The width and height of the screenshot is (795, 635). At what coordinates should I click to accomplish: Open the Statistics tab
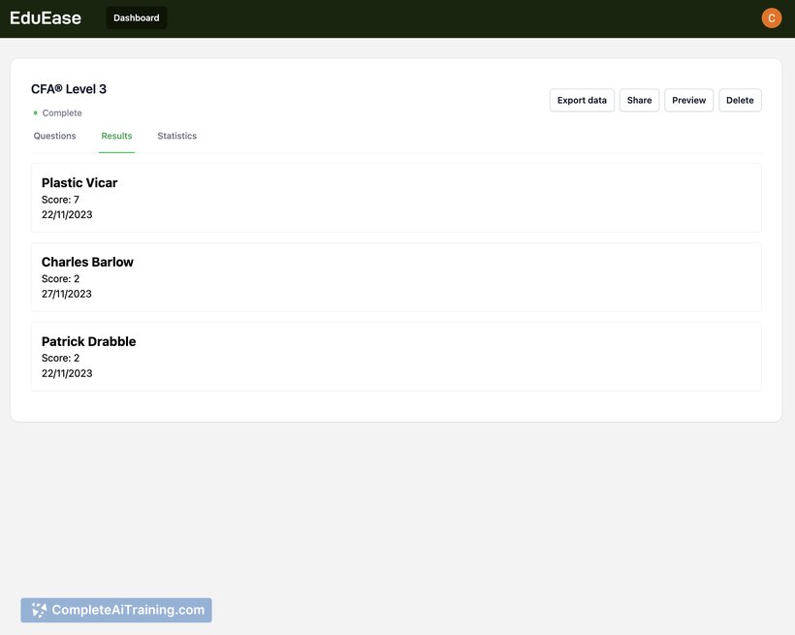pos(176,137)
